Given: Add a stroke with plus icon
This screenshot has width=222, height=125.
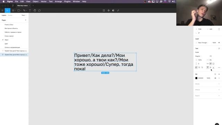Looking at the screenshot, I should coord(219,84).
